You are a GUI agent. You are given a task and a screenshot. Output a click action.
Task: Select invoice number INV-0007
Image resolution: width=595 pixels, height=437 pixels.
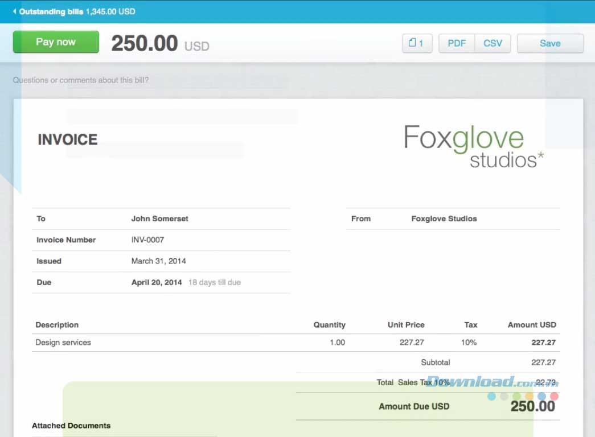(147, 240)
